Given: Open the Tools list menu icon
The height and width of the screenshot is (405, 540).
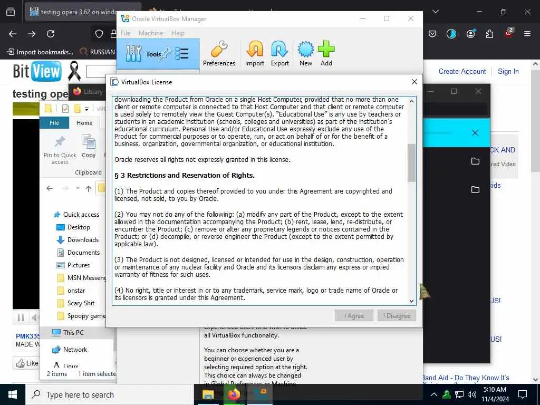Looking at the screenshot, I should (182, 54).
